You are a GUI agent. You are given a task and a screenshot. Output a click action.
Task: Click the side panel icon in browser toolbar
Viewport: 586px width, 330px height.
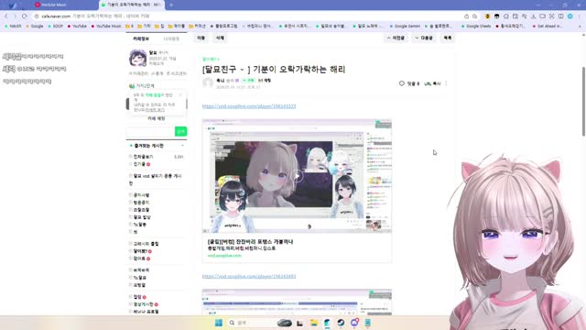pos(561,16)
